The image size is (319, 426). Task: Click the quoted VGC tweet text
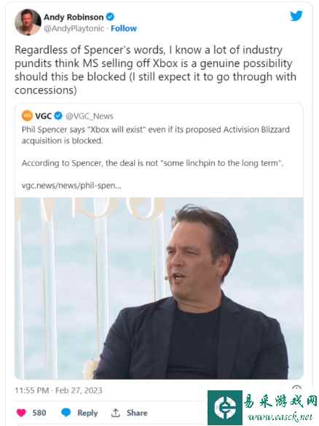tap(156, 146)
